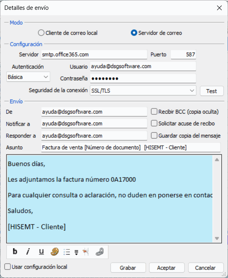Open the Autenticación Básica dropdown

(x=28, y=77)
